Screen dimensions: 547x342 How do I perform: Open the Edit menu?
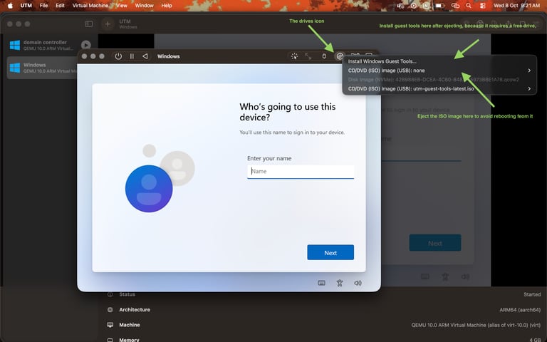(x=60, y=6)
